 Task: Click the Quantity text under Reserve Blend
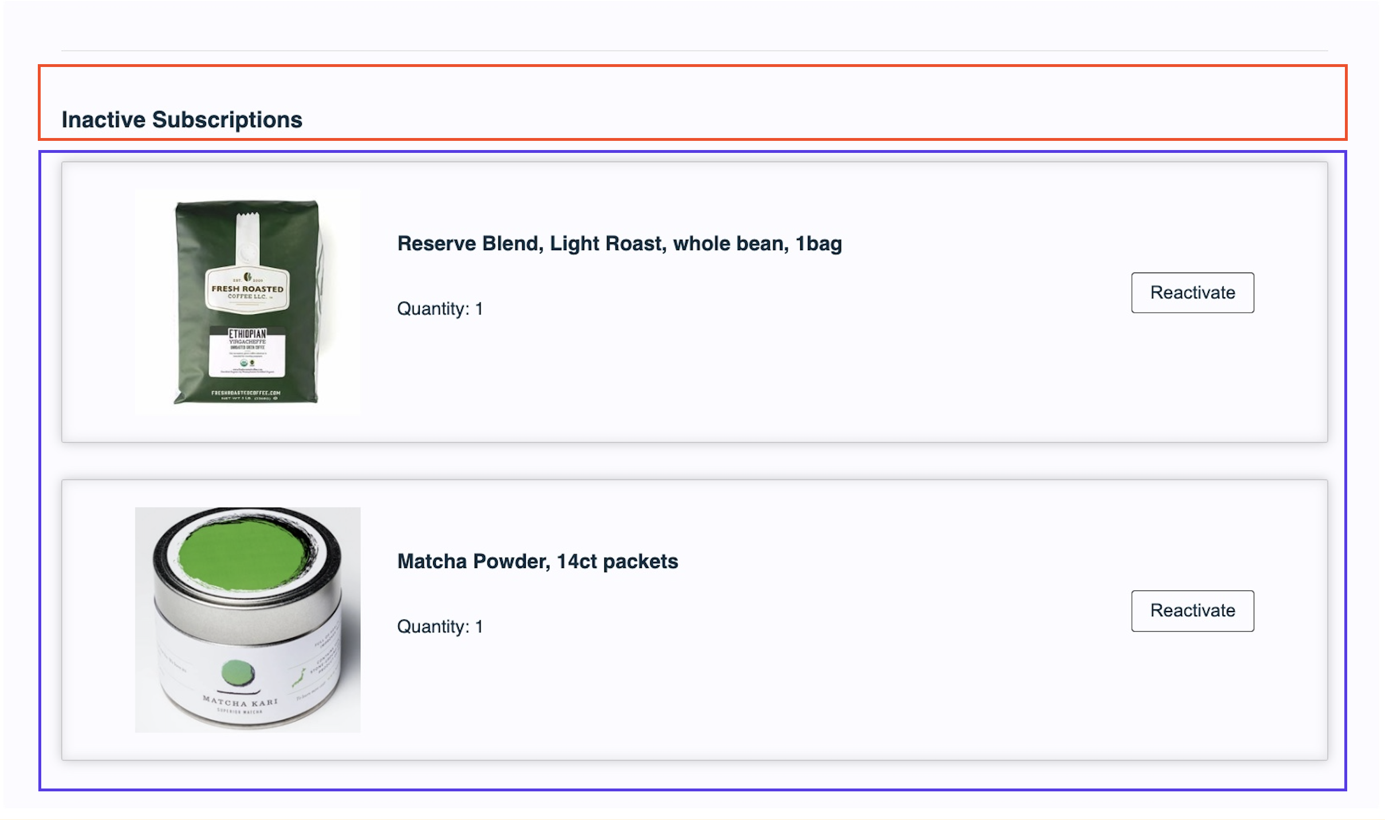tap(439, 309)
